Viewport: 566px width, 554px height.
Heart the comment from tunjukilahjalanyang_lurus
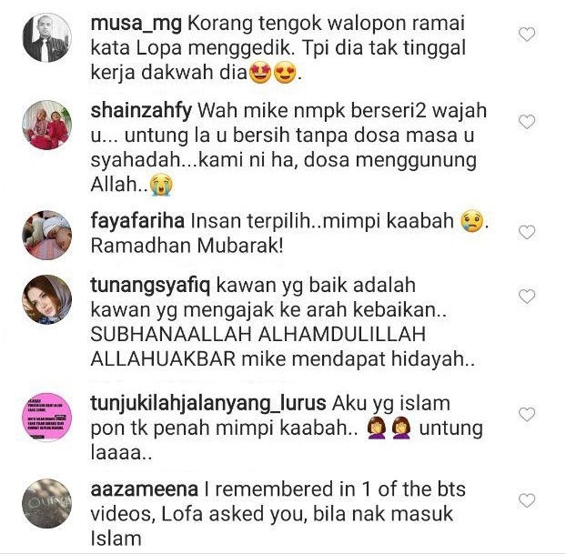coord(527,414)
